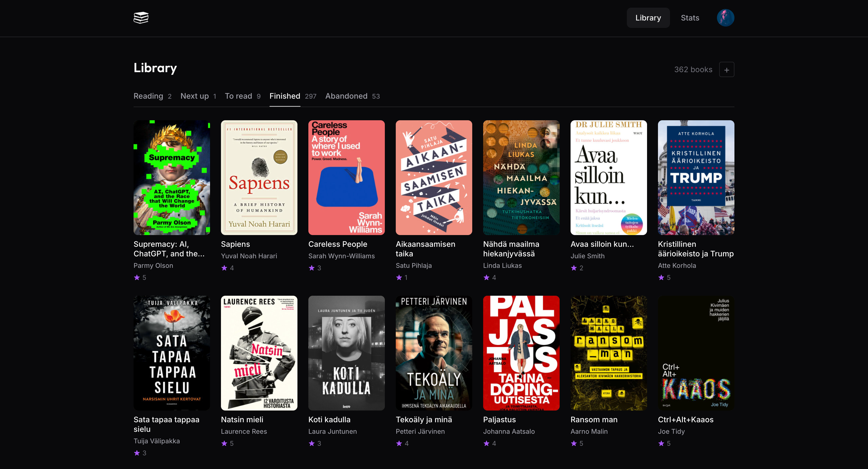The height and width of the screenshot is (469, 868).
Task: Open the Aikaansaamisen taika cover
Action: [434, 178]
